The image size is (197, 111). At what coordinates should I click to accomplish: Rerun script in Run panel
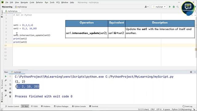point(6,76)
